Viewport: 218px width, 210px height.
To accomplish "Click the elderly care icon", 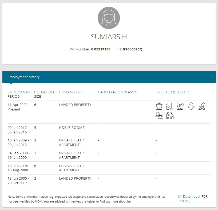I will pos(170,116).
